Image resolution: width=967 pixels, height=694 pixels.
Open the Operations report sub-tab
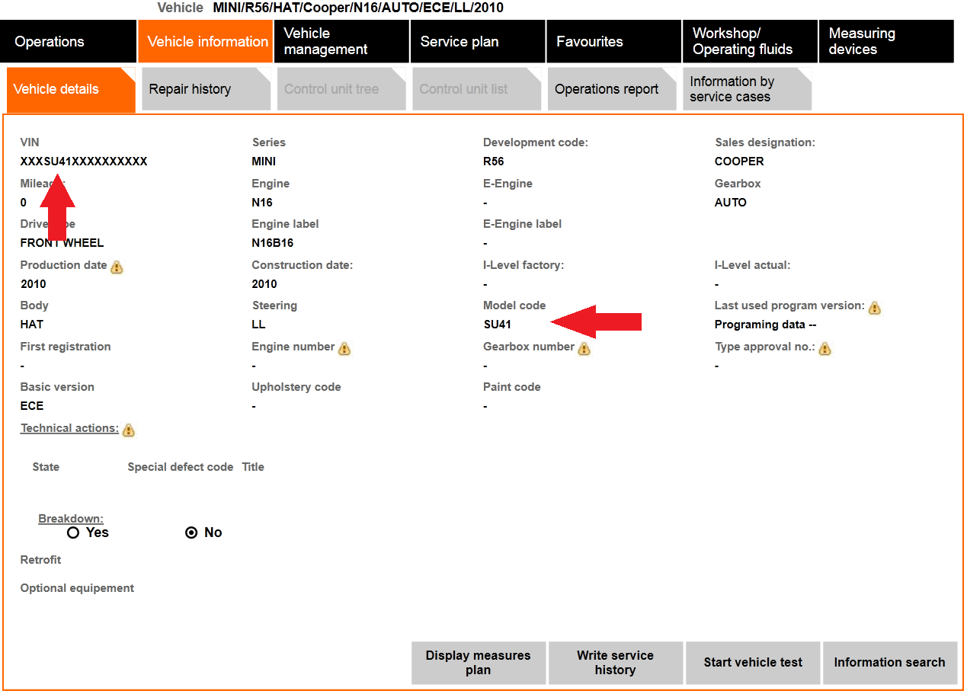(x=611, y=89)
